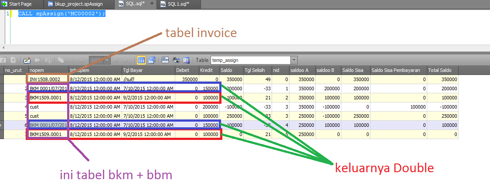Click Kredit value 200000
Viewport: 490px width, 194px height.
click(209, 107)
